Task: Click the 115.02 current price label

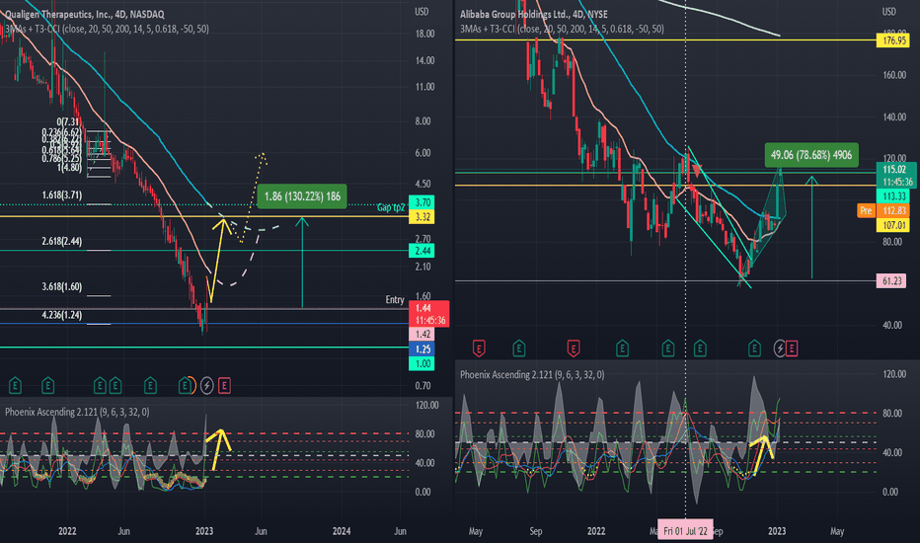Action: pos(896,176)
